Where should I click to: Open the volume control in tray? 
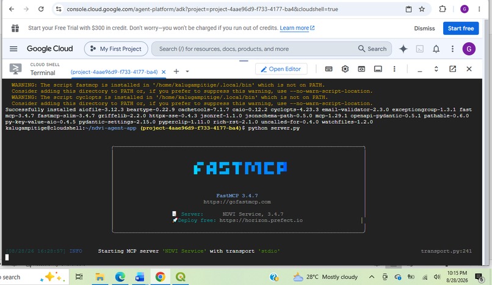point(437,277)
